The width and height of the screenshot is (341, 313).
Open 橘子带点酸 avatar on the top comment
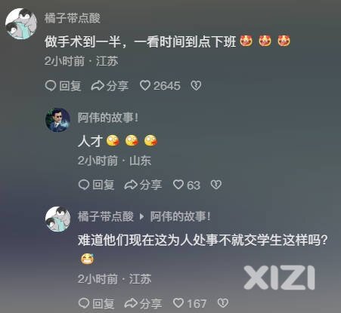tap(21, 23)
